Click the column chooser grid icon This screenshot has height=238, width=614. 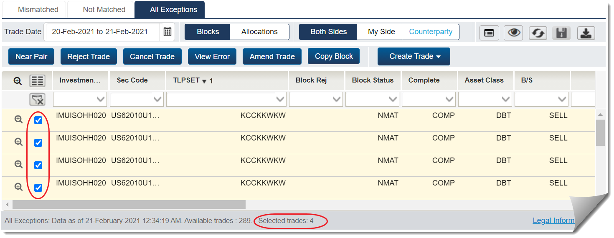point(37,81)
